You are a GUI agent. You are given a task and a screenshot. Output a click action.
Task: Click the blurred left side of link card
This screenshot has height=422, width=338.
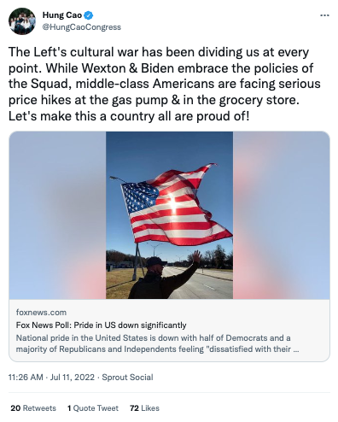pyautogui.click(x=57, y=215)
